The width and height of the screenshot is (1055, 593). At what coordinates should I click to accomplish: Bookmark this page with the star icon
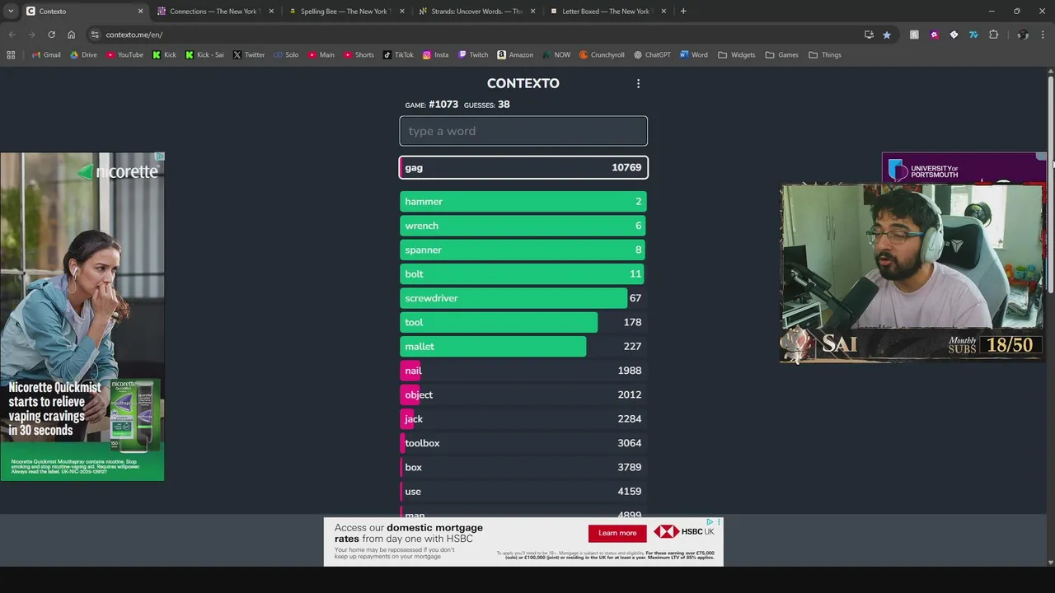pyautogui.click(x=887, y=35)
